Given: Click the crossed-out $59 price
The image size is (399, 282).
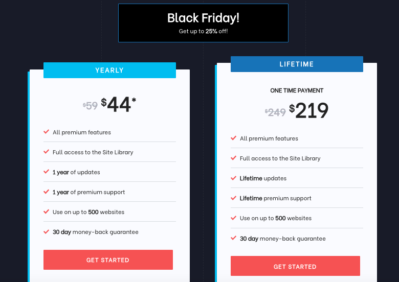Looking at the screenshot, I should click(91, 106).
